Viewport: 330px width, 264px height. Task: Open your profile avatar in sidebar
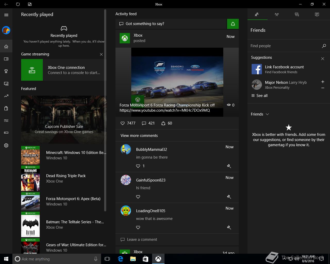pos(6,30)
